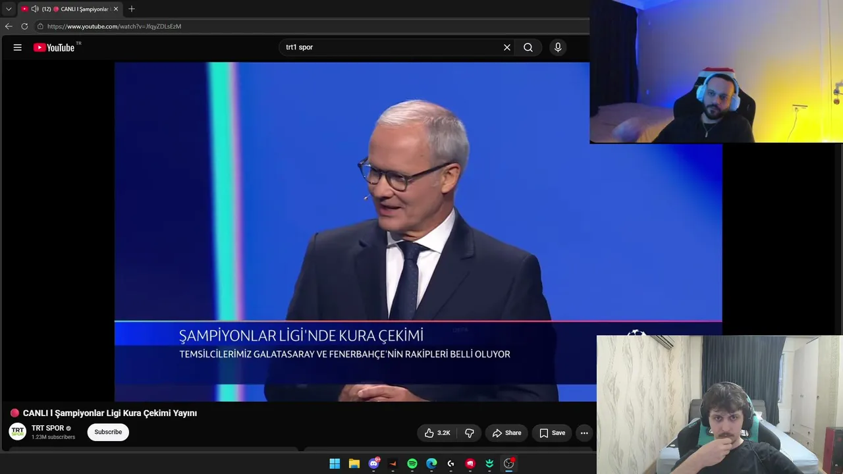843x474 pixels.
Task: View site info via the address bar lock
Action: click(x=40, y=26)
